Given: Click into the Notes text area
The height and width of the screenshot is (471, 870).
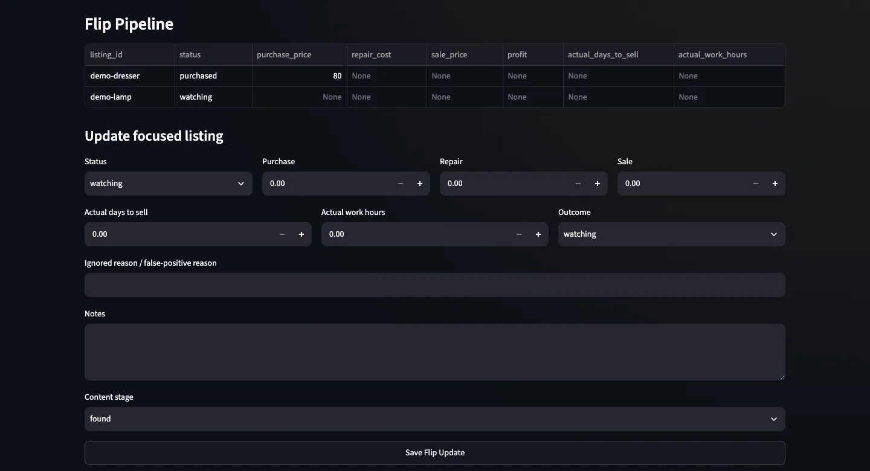Looking at the screenshot, I should 435,352.
